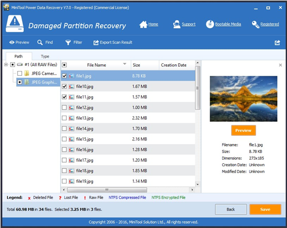The height and width of the screenshot is (228, 287).
Task: Check the file17.jpg checkbox
Action: click(x=64, y=160)
